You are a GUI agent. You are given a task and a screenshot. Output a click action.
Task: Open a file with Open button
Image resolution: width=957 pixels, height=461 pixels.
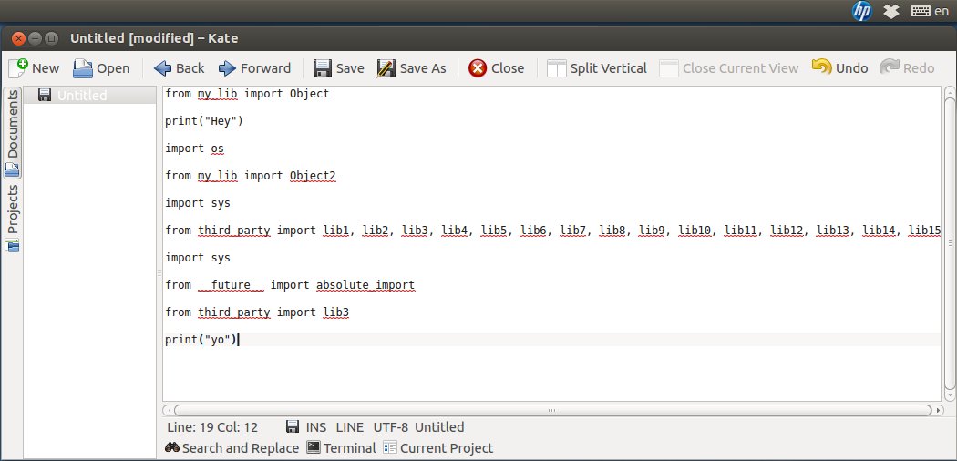(101, 67)
